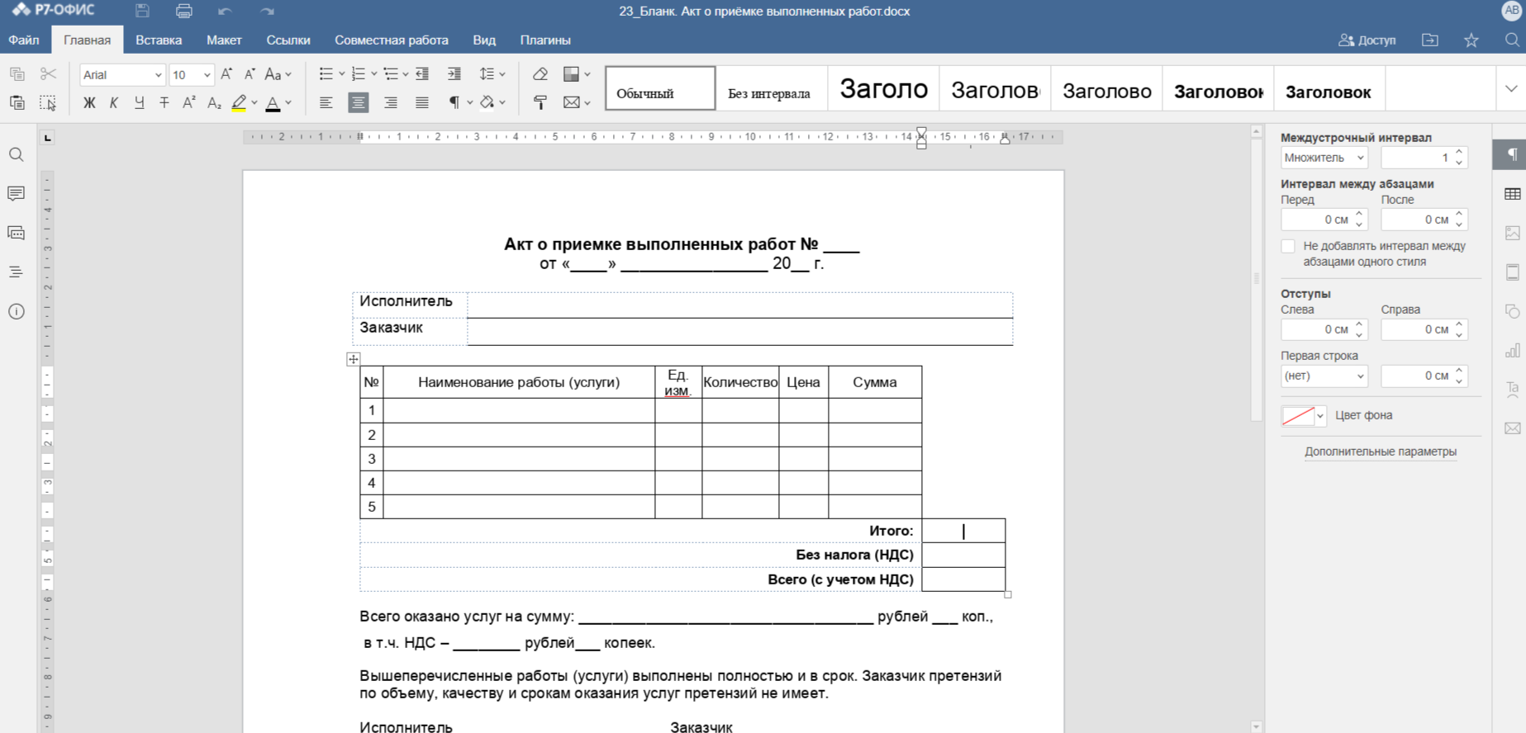Viewport: 1526px width, 733px height.
Task: Click the table move handle
Action: click(x=353, y=358)
